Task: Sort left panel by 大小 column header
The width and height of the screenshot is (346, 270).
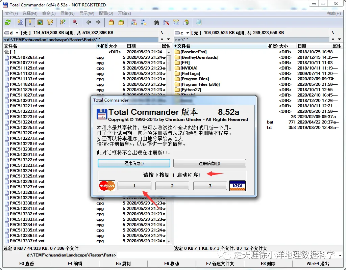Action: 117,46
